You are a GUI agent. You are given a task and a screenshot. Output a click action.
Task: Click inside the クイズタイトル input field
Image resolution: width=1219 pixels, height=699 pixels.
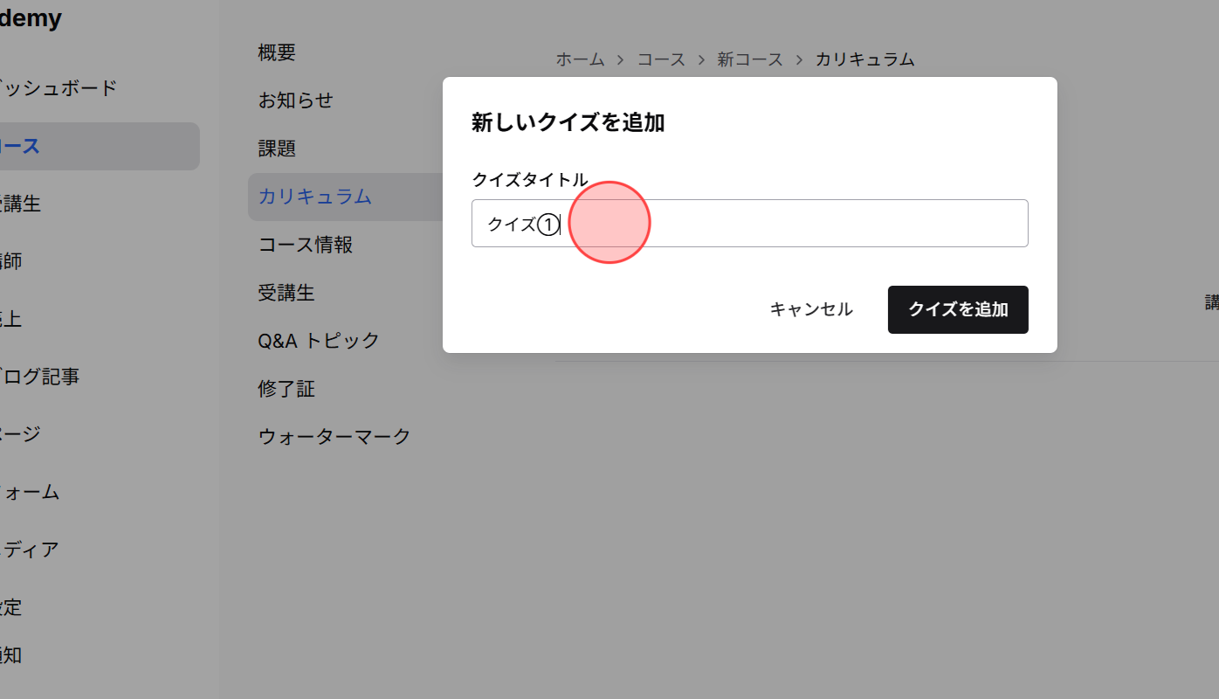click(749, 223)
